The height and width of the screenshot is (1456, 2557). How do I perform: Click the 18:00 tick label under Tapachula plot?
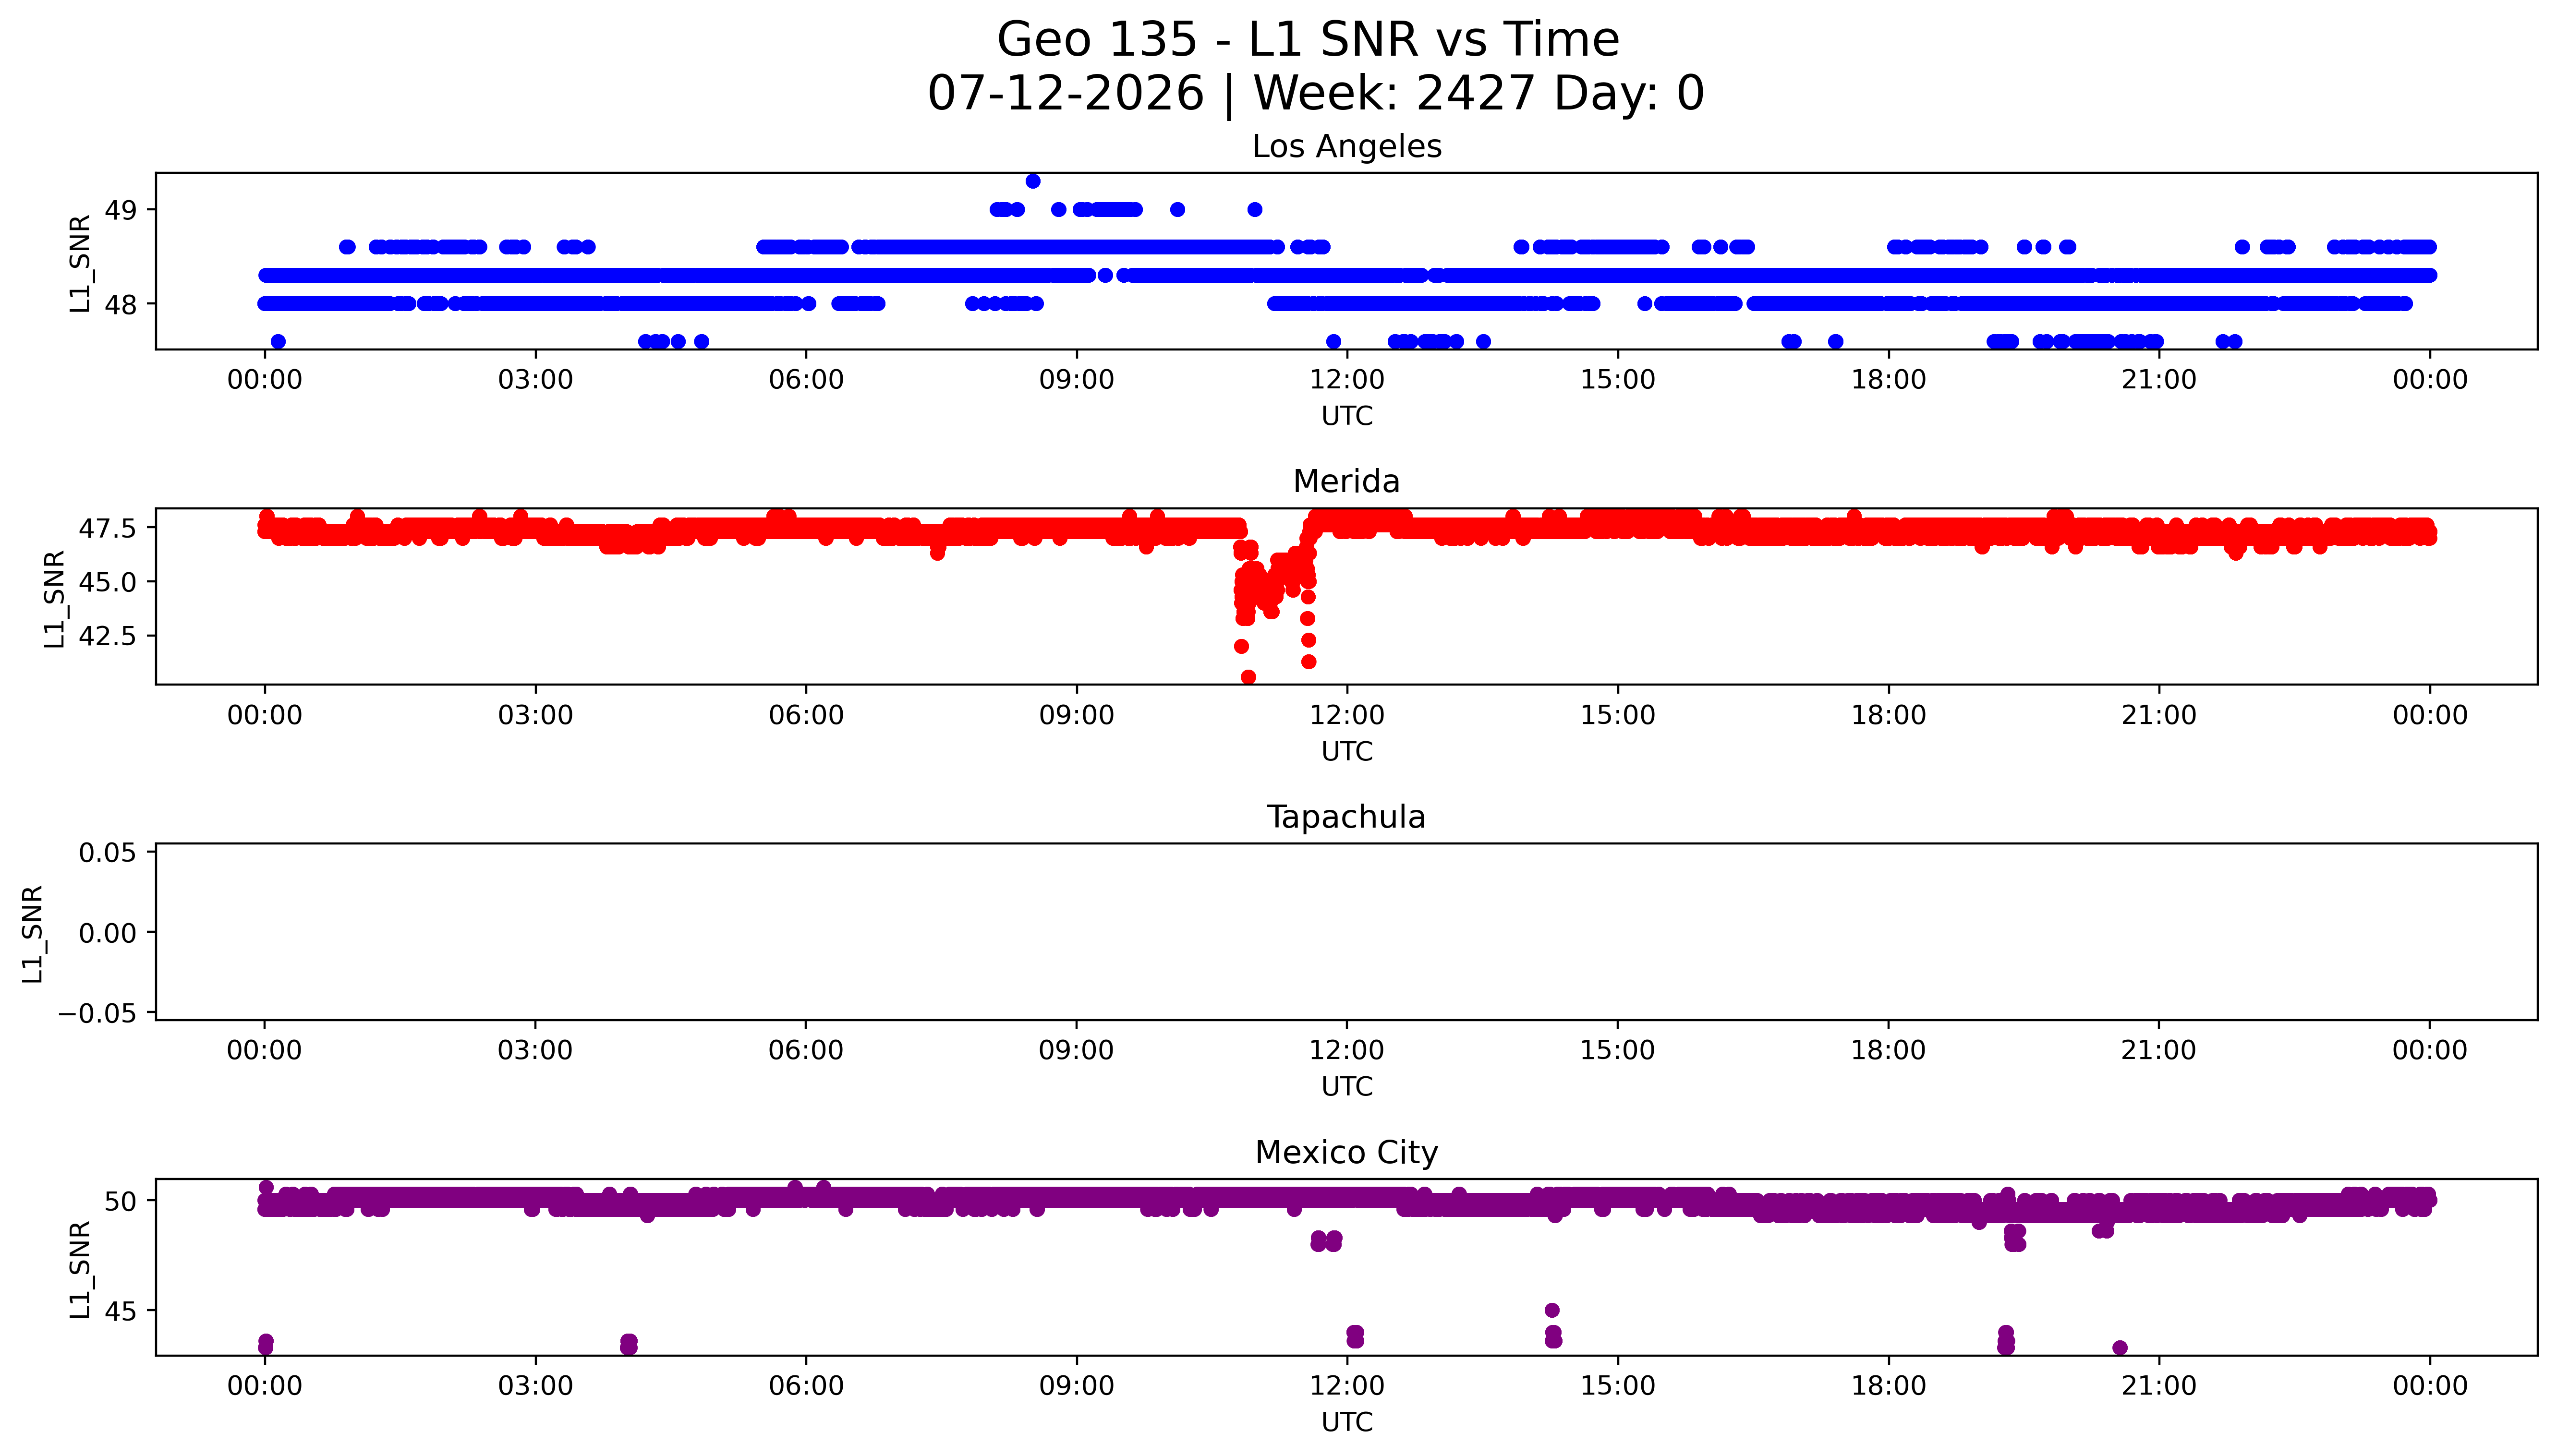1888,1051
